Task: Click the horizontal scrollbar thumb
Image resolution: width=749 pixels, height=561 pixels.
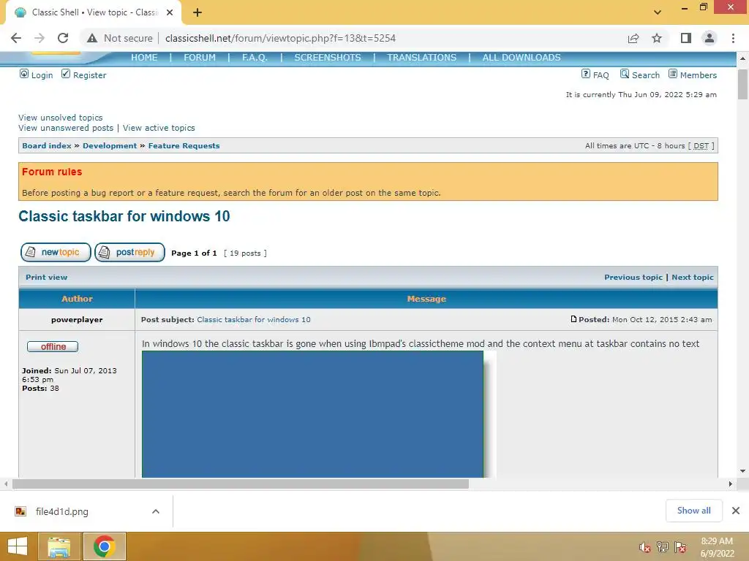Action: 241,484
